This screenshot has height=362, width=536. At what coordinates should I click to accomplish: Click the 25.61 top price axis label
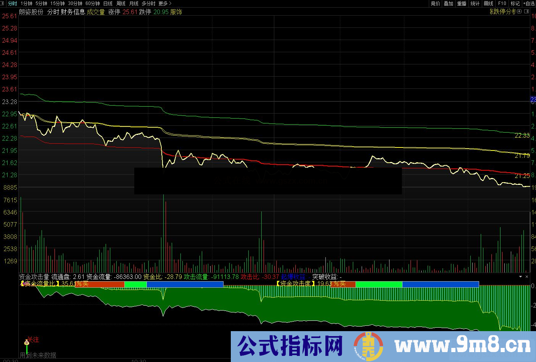click(x=10, y=16)
